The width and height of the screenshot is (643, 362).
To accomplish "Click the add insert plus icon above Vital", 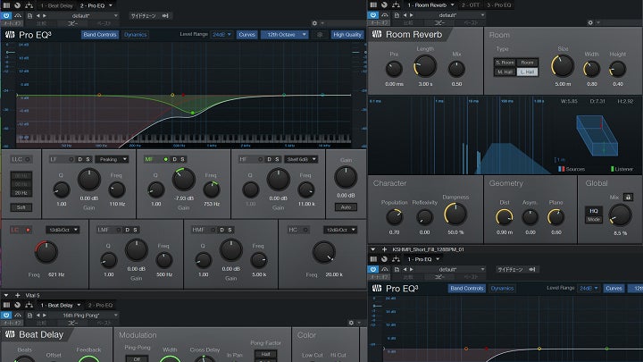I will (17, 295).
